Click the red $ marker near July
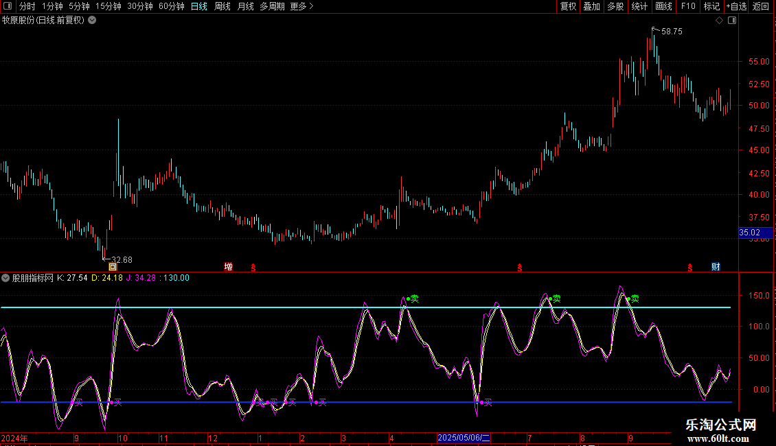776x446 pixels. pyautogui.click(x=519, y=266)
